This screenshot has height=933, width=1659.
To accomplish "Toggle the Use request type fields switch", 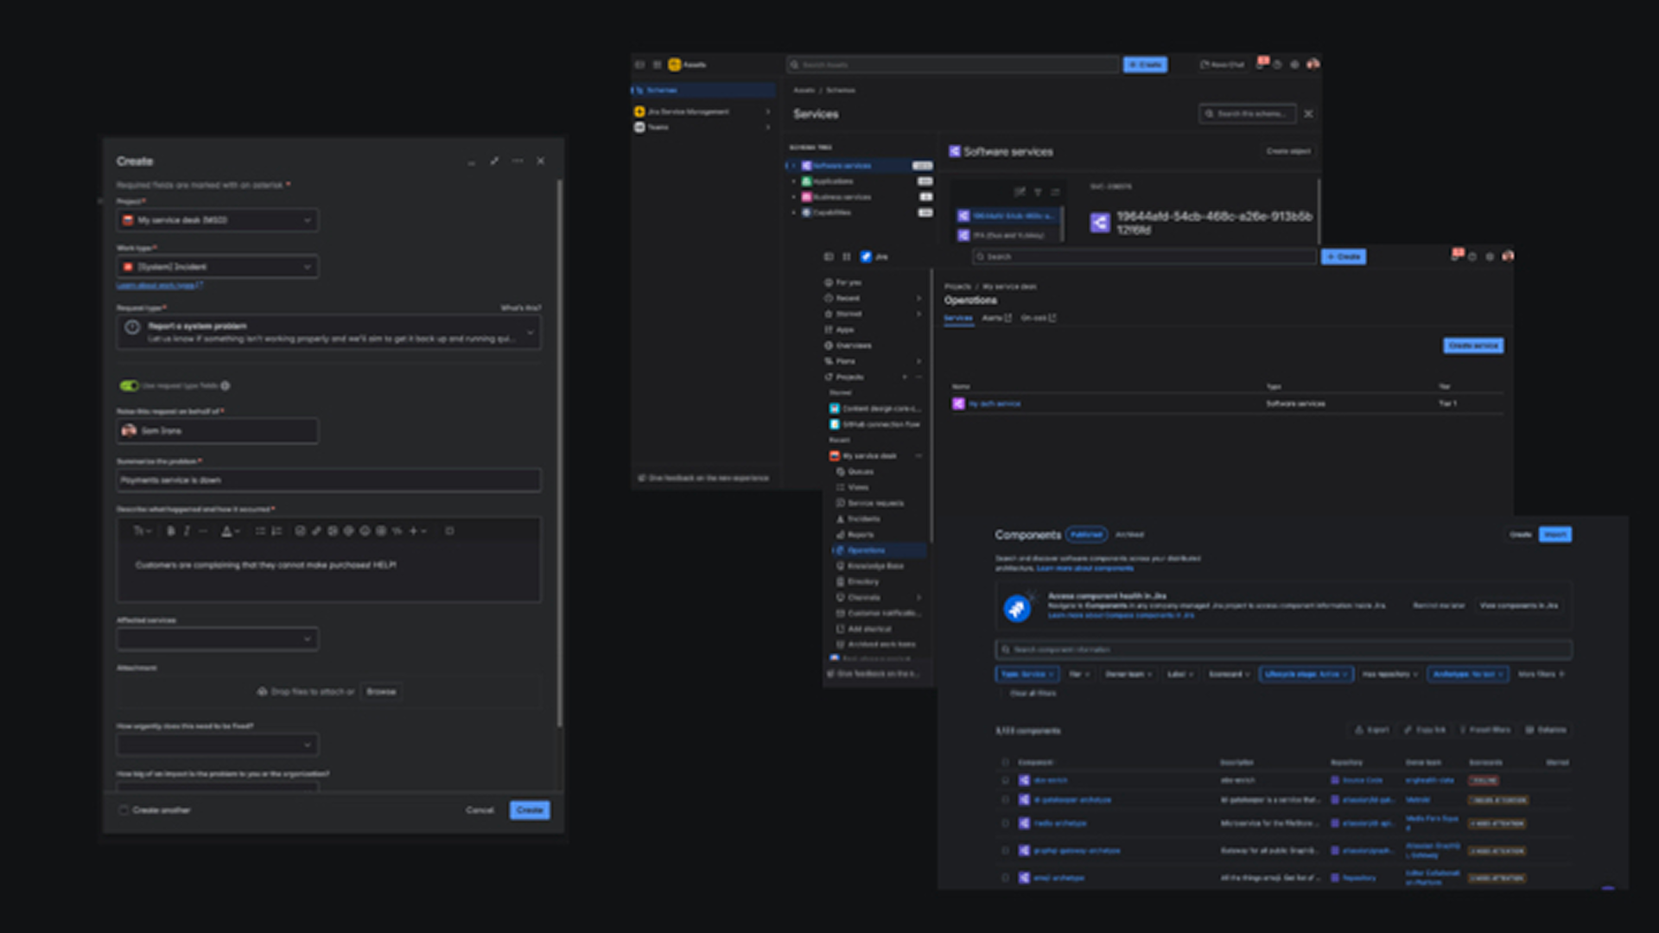I will tap(129, 386).
